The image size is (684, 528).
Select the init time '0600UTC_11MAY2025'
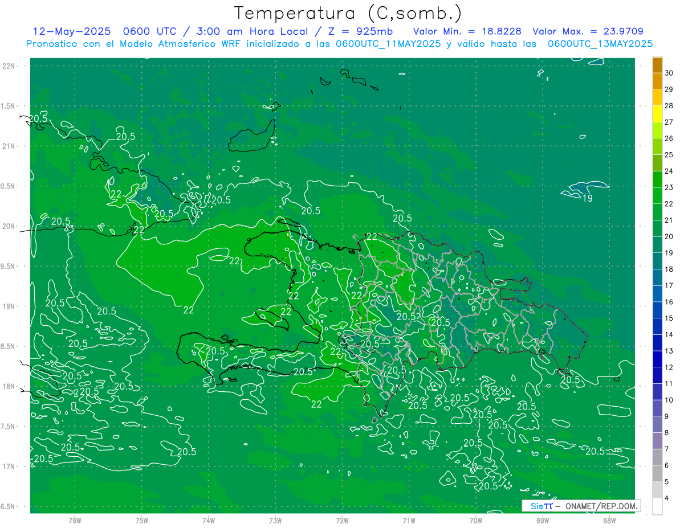click(x=388, y=44)
